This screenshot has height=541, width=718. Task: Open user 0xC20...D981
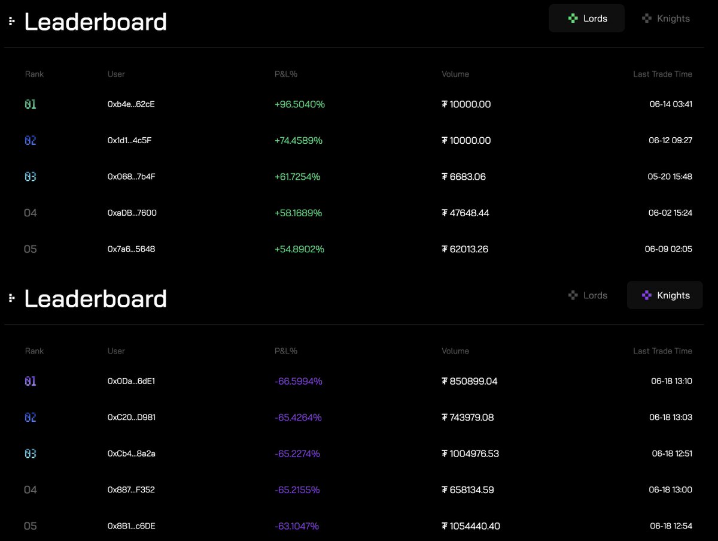[132, 418]
